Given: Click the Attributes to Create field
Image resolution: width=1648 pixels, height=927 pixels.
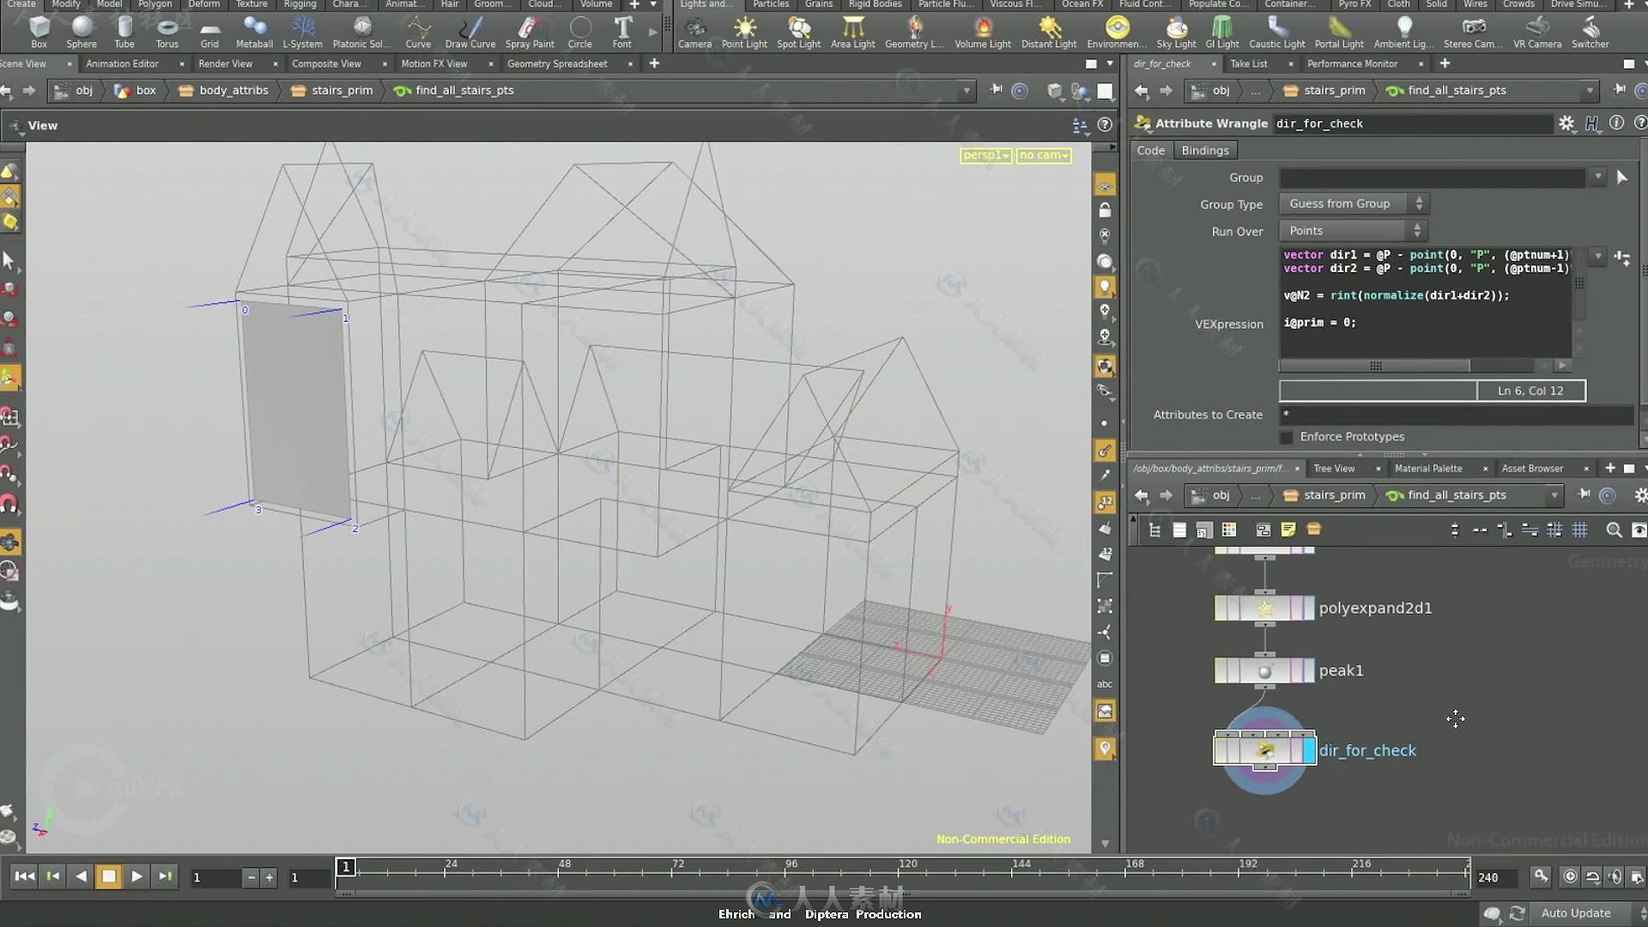Looking at the screenshot, I should click(1457, 415).
